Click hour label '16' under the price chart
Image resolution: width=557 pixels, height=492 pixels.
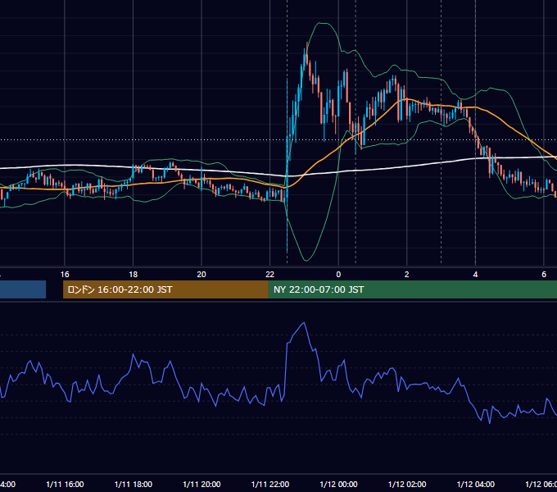tap(65, 275)
